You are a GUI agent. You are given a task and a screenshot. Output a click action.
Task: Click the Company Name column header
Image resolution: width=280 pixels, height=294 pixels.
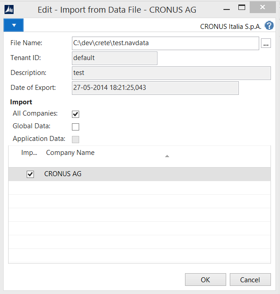pos(70,153)
